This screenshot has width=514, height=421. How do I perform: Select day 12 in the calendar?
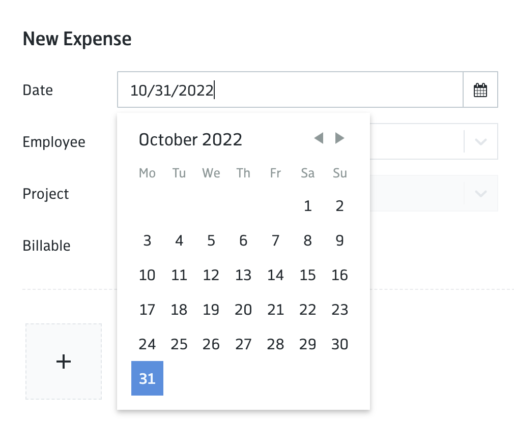211,275
